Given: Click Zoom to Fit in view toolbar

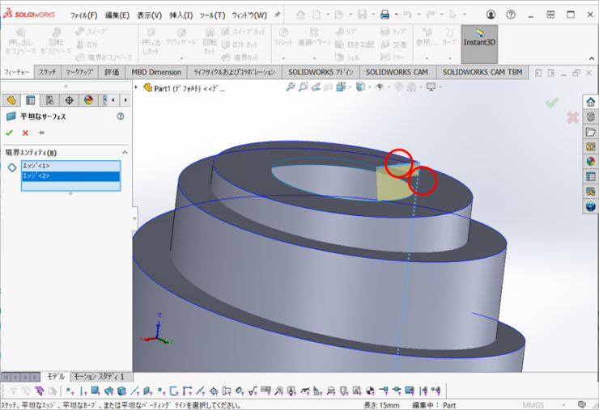Looking at the screenshot, I should pos(290,87).
